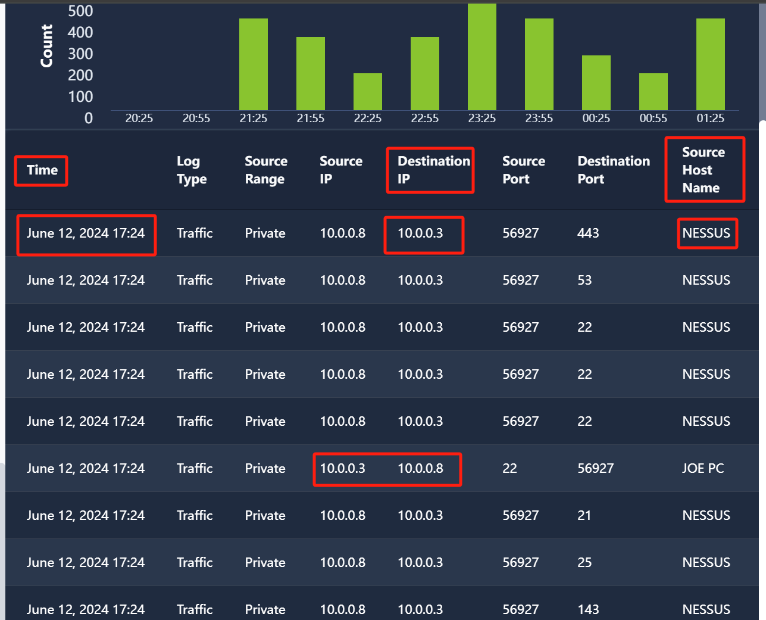Click source port 22 in JOE PC row
The height and width of the screenshot is (620, 766).
click(x=509, y=469)
